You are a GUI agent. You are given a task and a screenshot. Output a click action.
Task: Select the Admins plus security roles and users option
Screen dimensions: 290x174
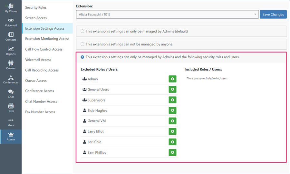pos(82,57)
